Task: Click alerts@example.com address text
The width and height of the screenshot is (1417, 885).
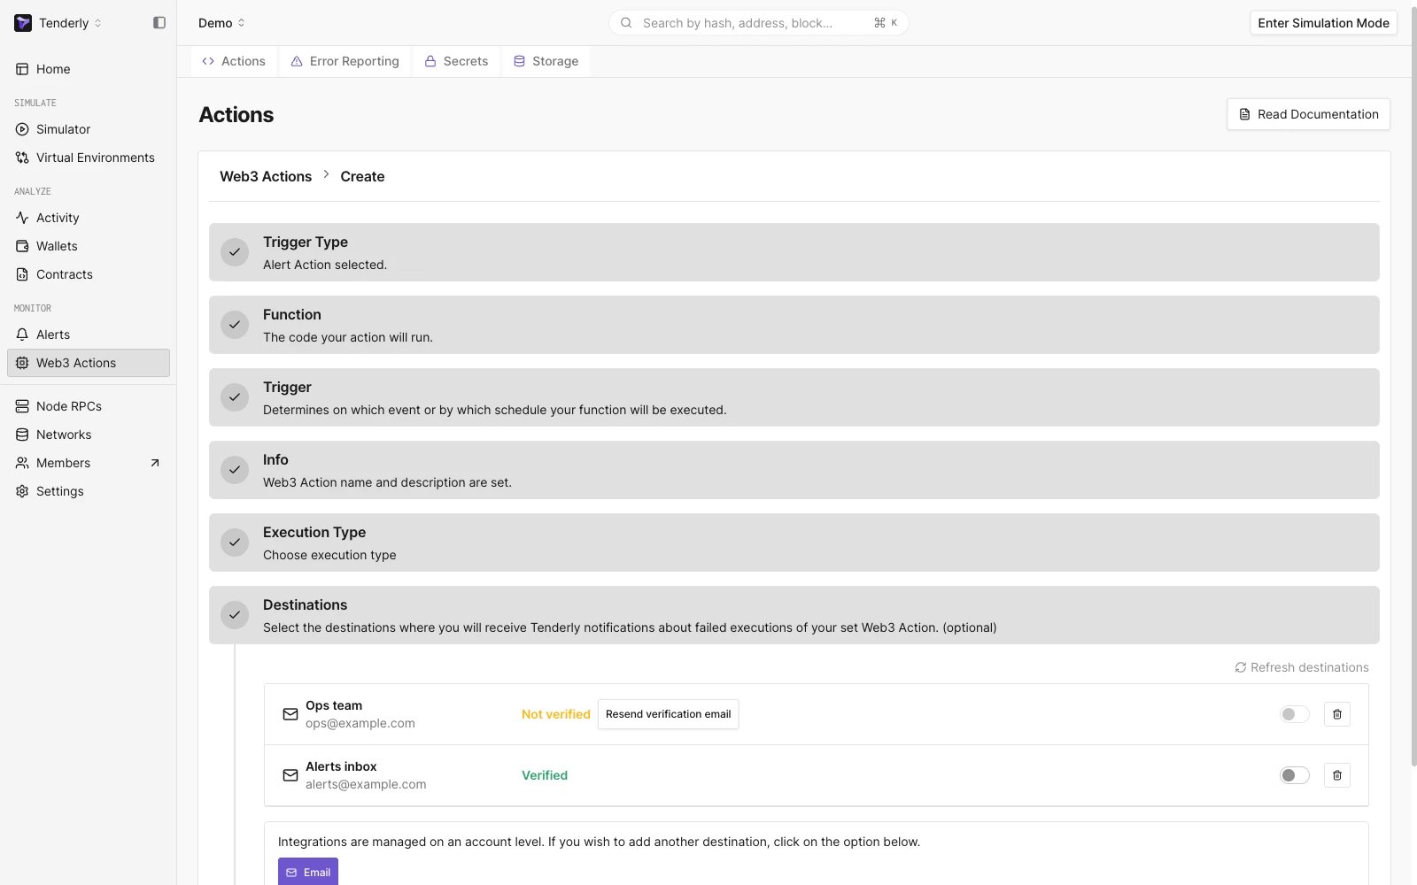Action: [366, 784]
